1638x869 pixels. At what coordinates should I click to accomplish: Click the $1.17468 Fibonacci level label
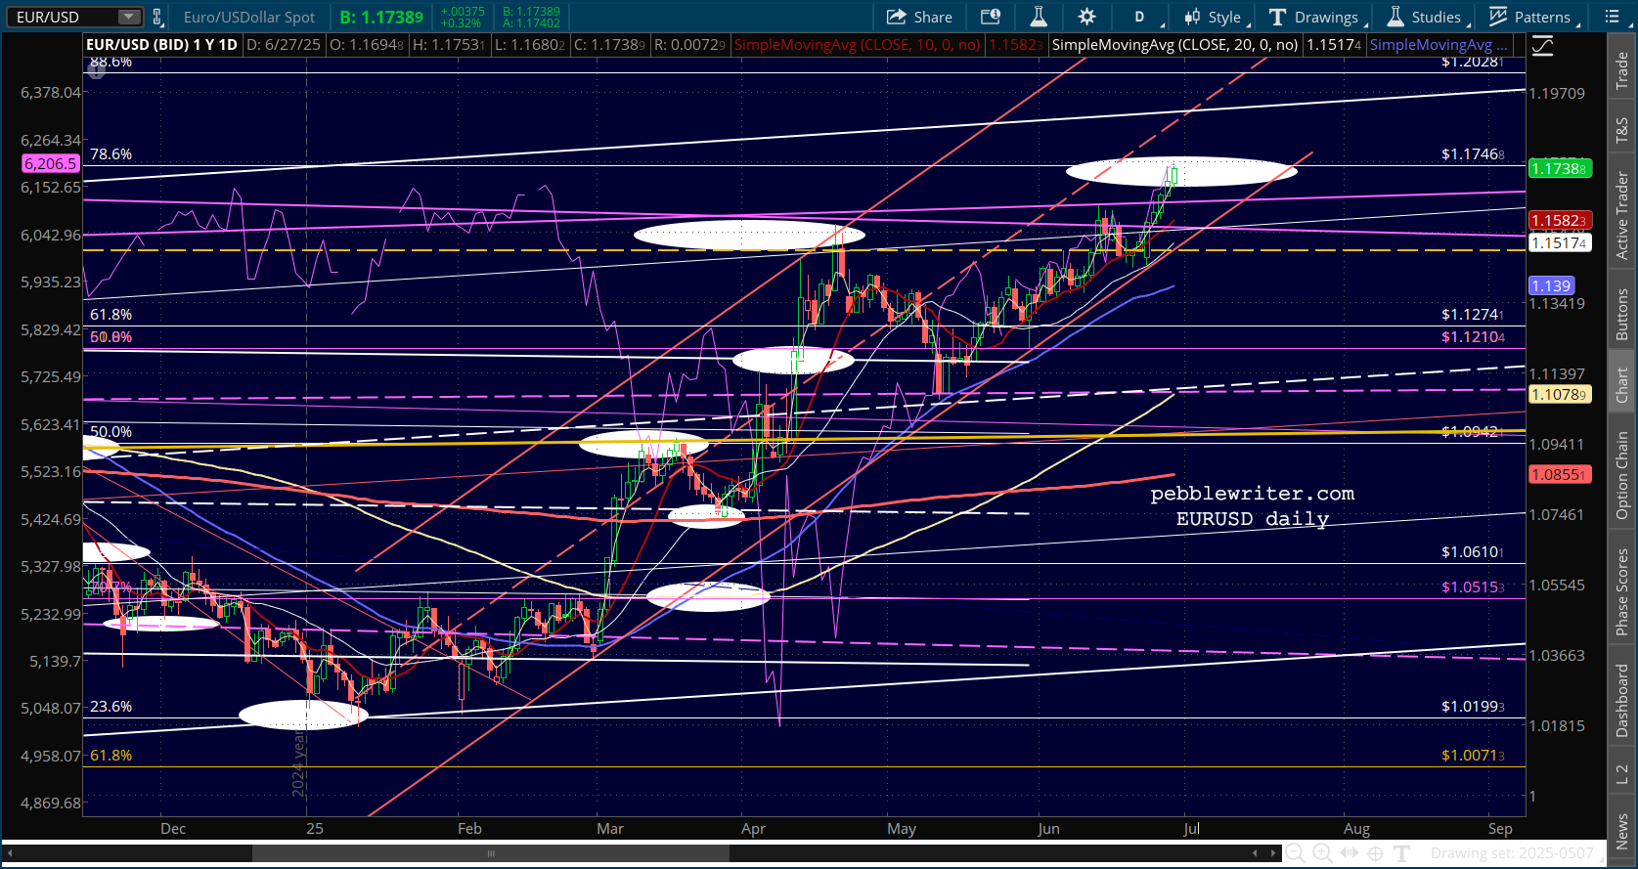pyautogui.click(x=1473, y=154)
